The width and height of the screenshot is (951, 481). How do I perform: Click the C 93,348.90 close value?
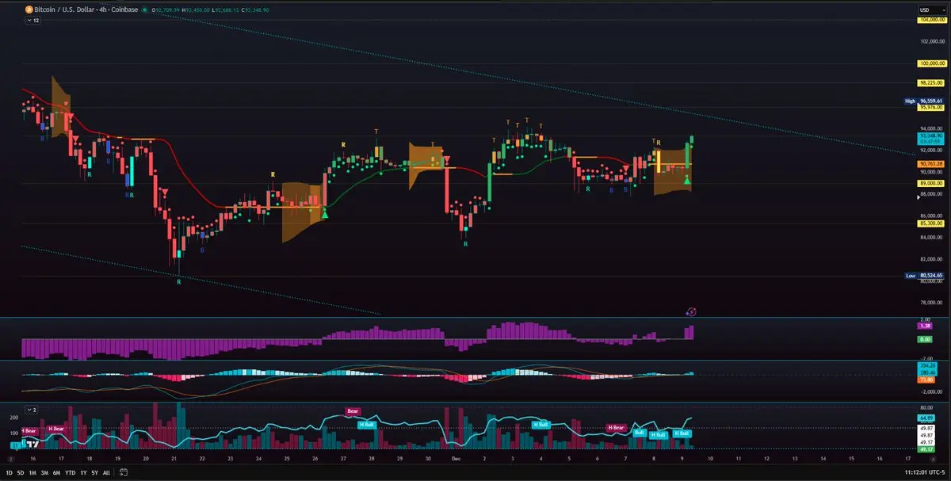(254, 10)
